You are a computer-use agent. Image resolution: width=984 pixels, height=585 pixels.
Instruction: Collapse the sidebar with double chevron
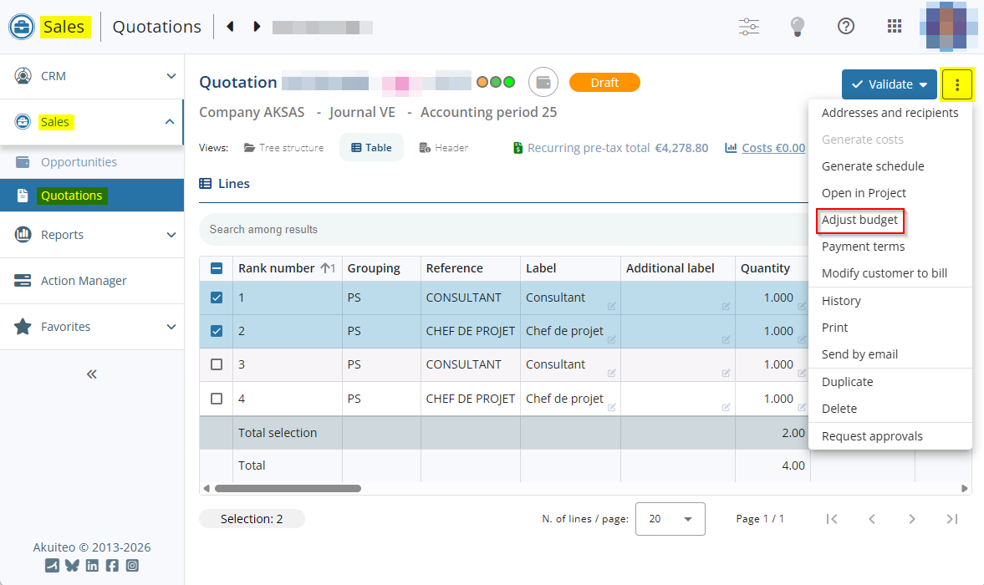(x=92, y=374)
